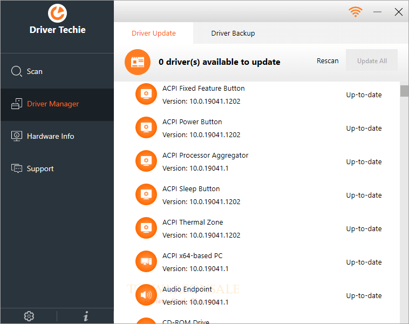
Task: Click version text under ACPI Fixed Feature Button
Action: tap(201, 102)
